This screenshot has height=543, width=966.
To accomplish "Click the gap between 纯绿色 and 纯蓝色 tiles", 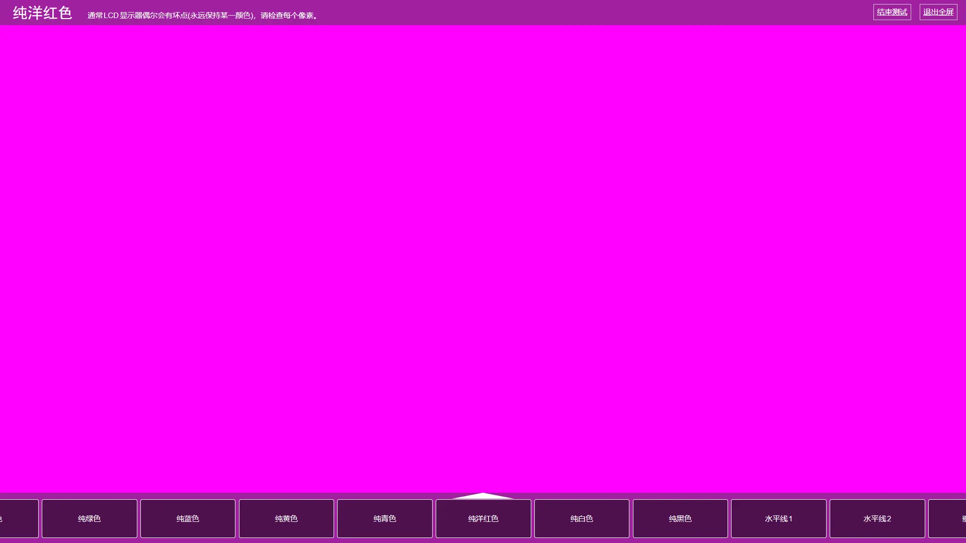I will tap(139, 518).
